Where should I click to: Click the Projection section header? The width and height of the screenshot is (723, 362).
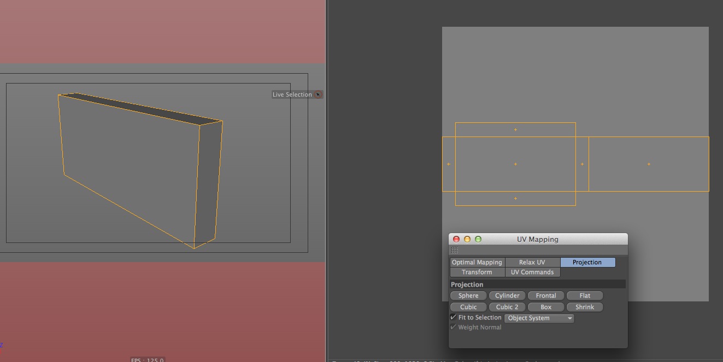point(538,284)
